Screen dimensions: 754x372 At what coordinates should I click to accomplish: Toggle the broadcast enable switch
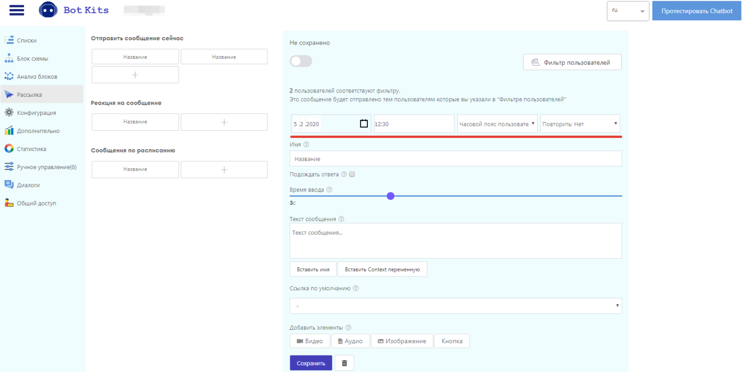pos(301,61)
